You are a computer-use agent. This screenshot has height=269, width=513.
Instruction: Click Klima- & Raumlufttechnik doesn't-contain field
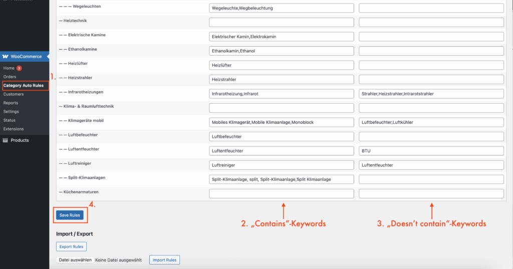(x=431, y=108)
